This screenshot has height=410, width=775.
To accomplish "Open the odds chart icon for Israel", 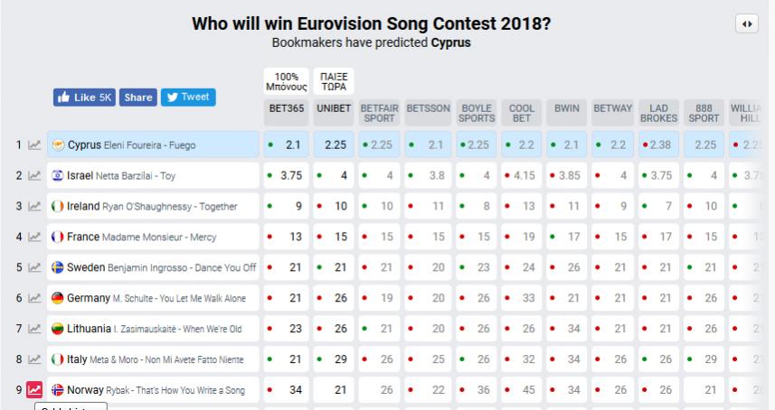I will (x=34, y=176).
